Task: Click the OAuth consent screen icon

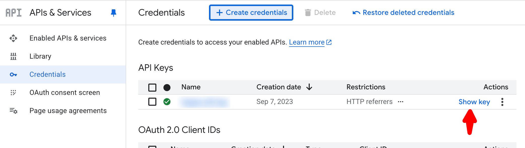Action: click(x=13, y=93)
